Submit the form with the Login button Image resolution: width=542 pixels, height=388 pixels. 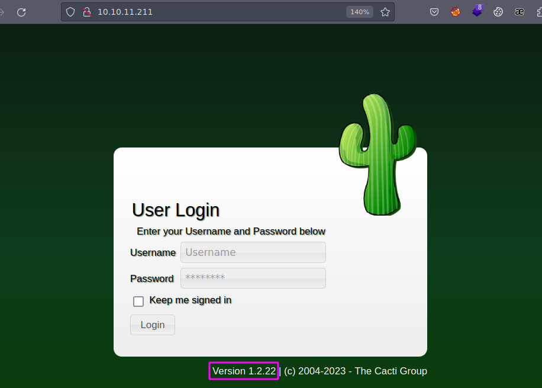coord(153,325)
